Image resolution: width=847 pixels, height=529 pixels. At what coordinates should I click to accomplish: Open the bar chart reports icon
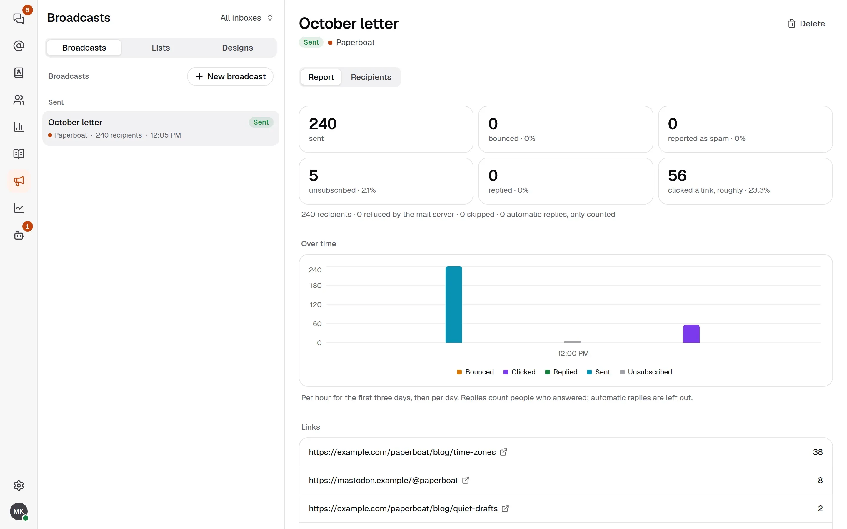click(19, 127)
